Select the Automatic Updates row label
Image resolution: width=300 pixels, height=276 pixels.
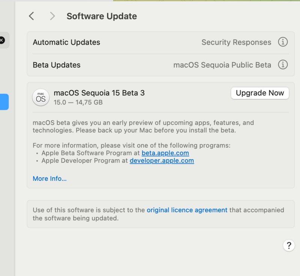[66, 42]
